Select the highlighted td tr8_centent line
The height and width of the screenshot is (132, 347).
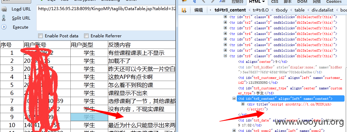[x=290, y=98]
